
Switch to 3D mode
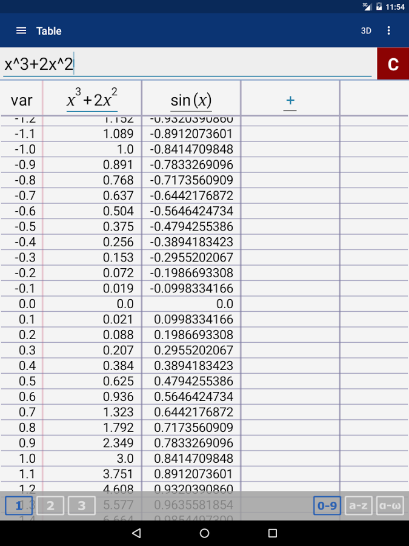[366, 31]
